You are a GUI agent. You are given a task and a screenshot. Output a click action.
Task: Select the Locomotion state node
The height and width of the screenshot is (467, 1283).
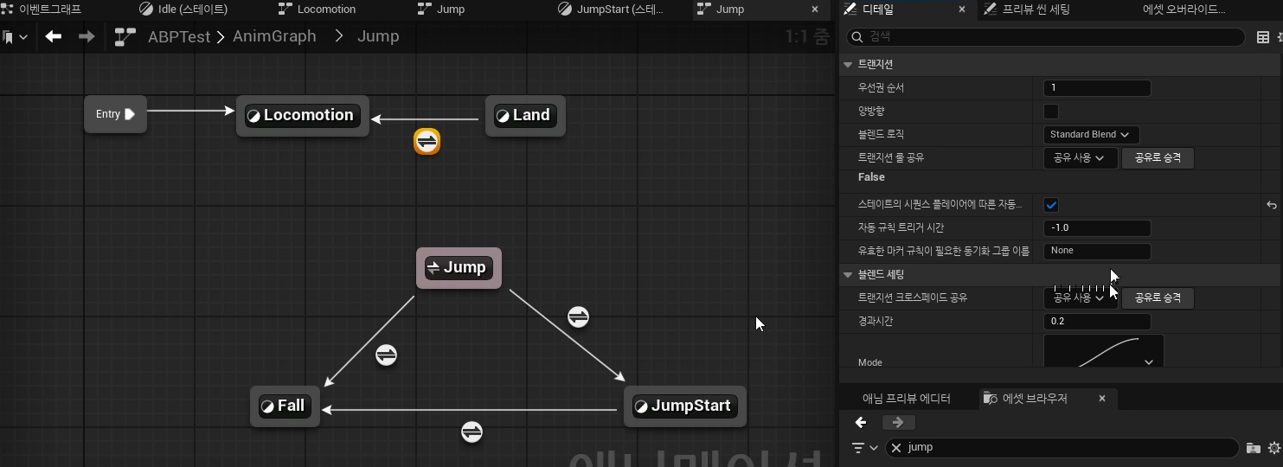(x=303, y=116)
